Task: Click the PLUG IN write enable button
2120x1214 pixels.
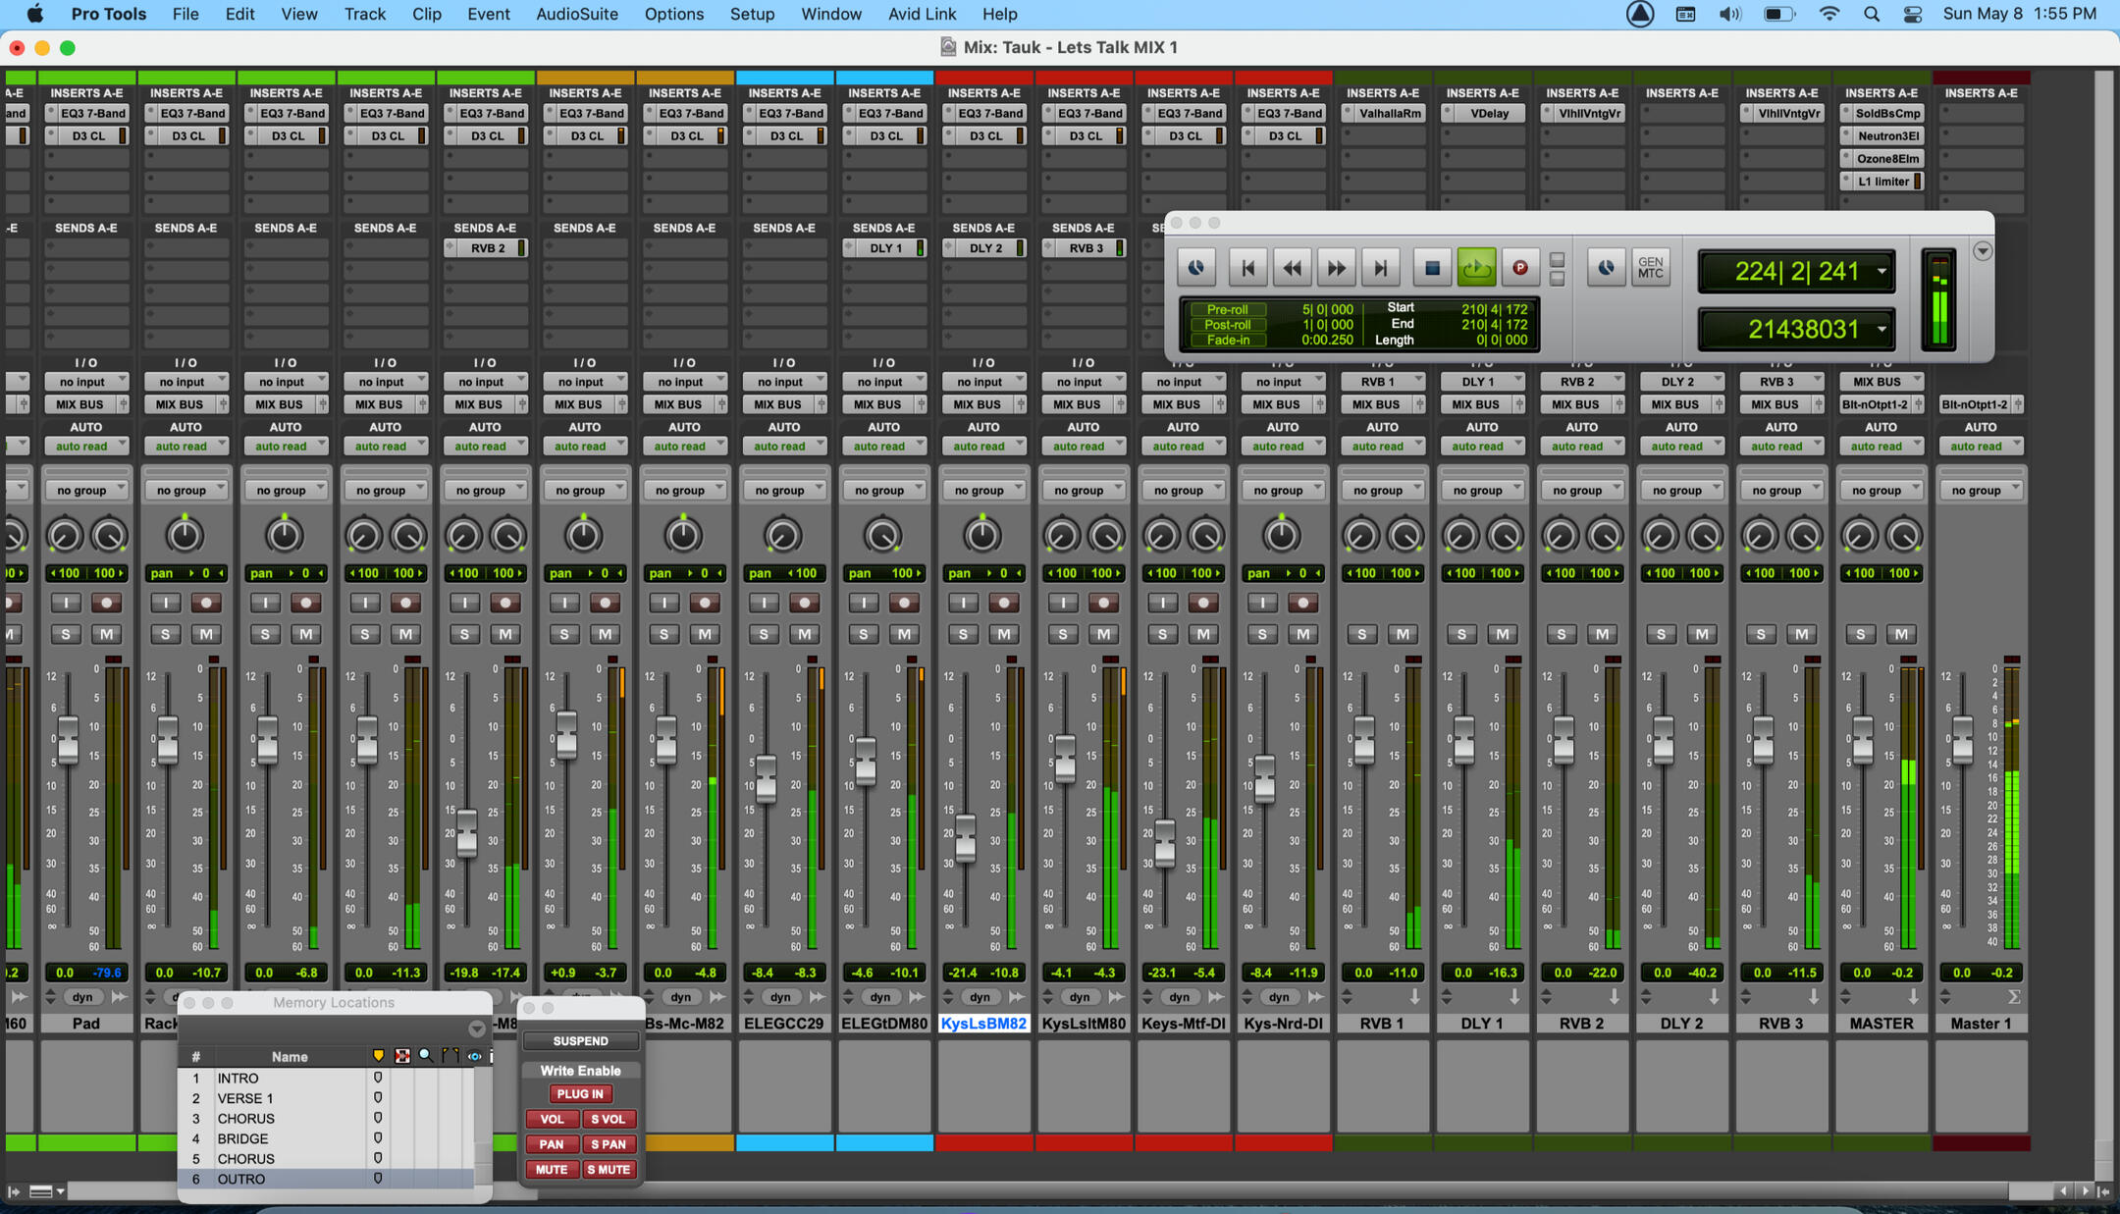Action: pos(580,1093)
